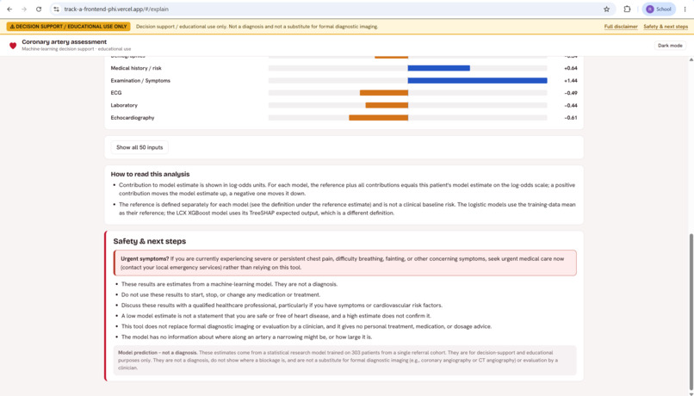Click the Model prediction – not a diagnosis note
The image size is (694, 396).
(x=345, y=360)
